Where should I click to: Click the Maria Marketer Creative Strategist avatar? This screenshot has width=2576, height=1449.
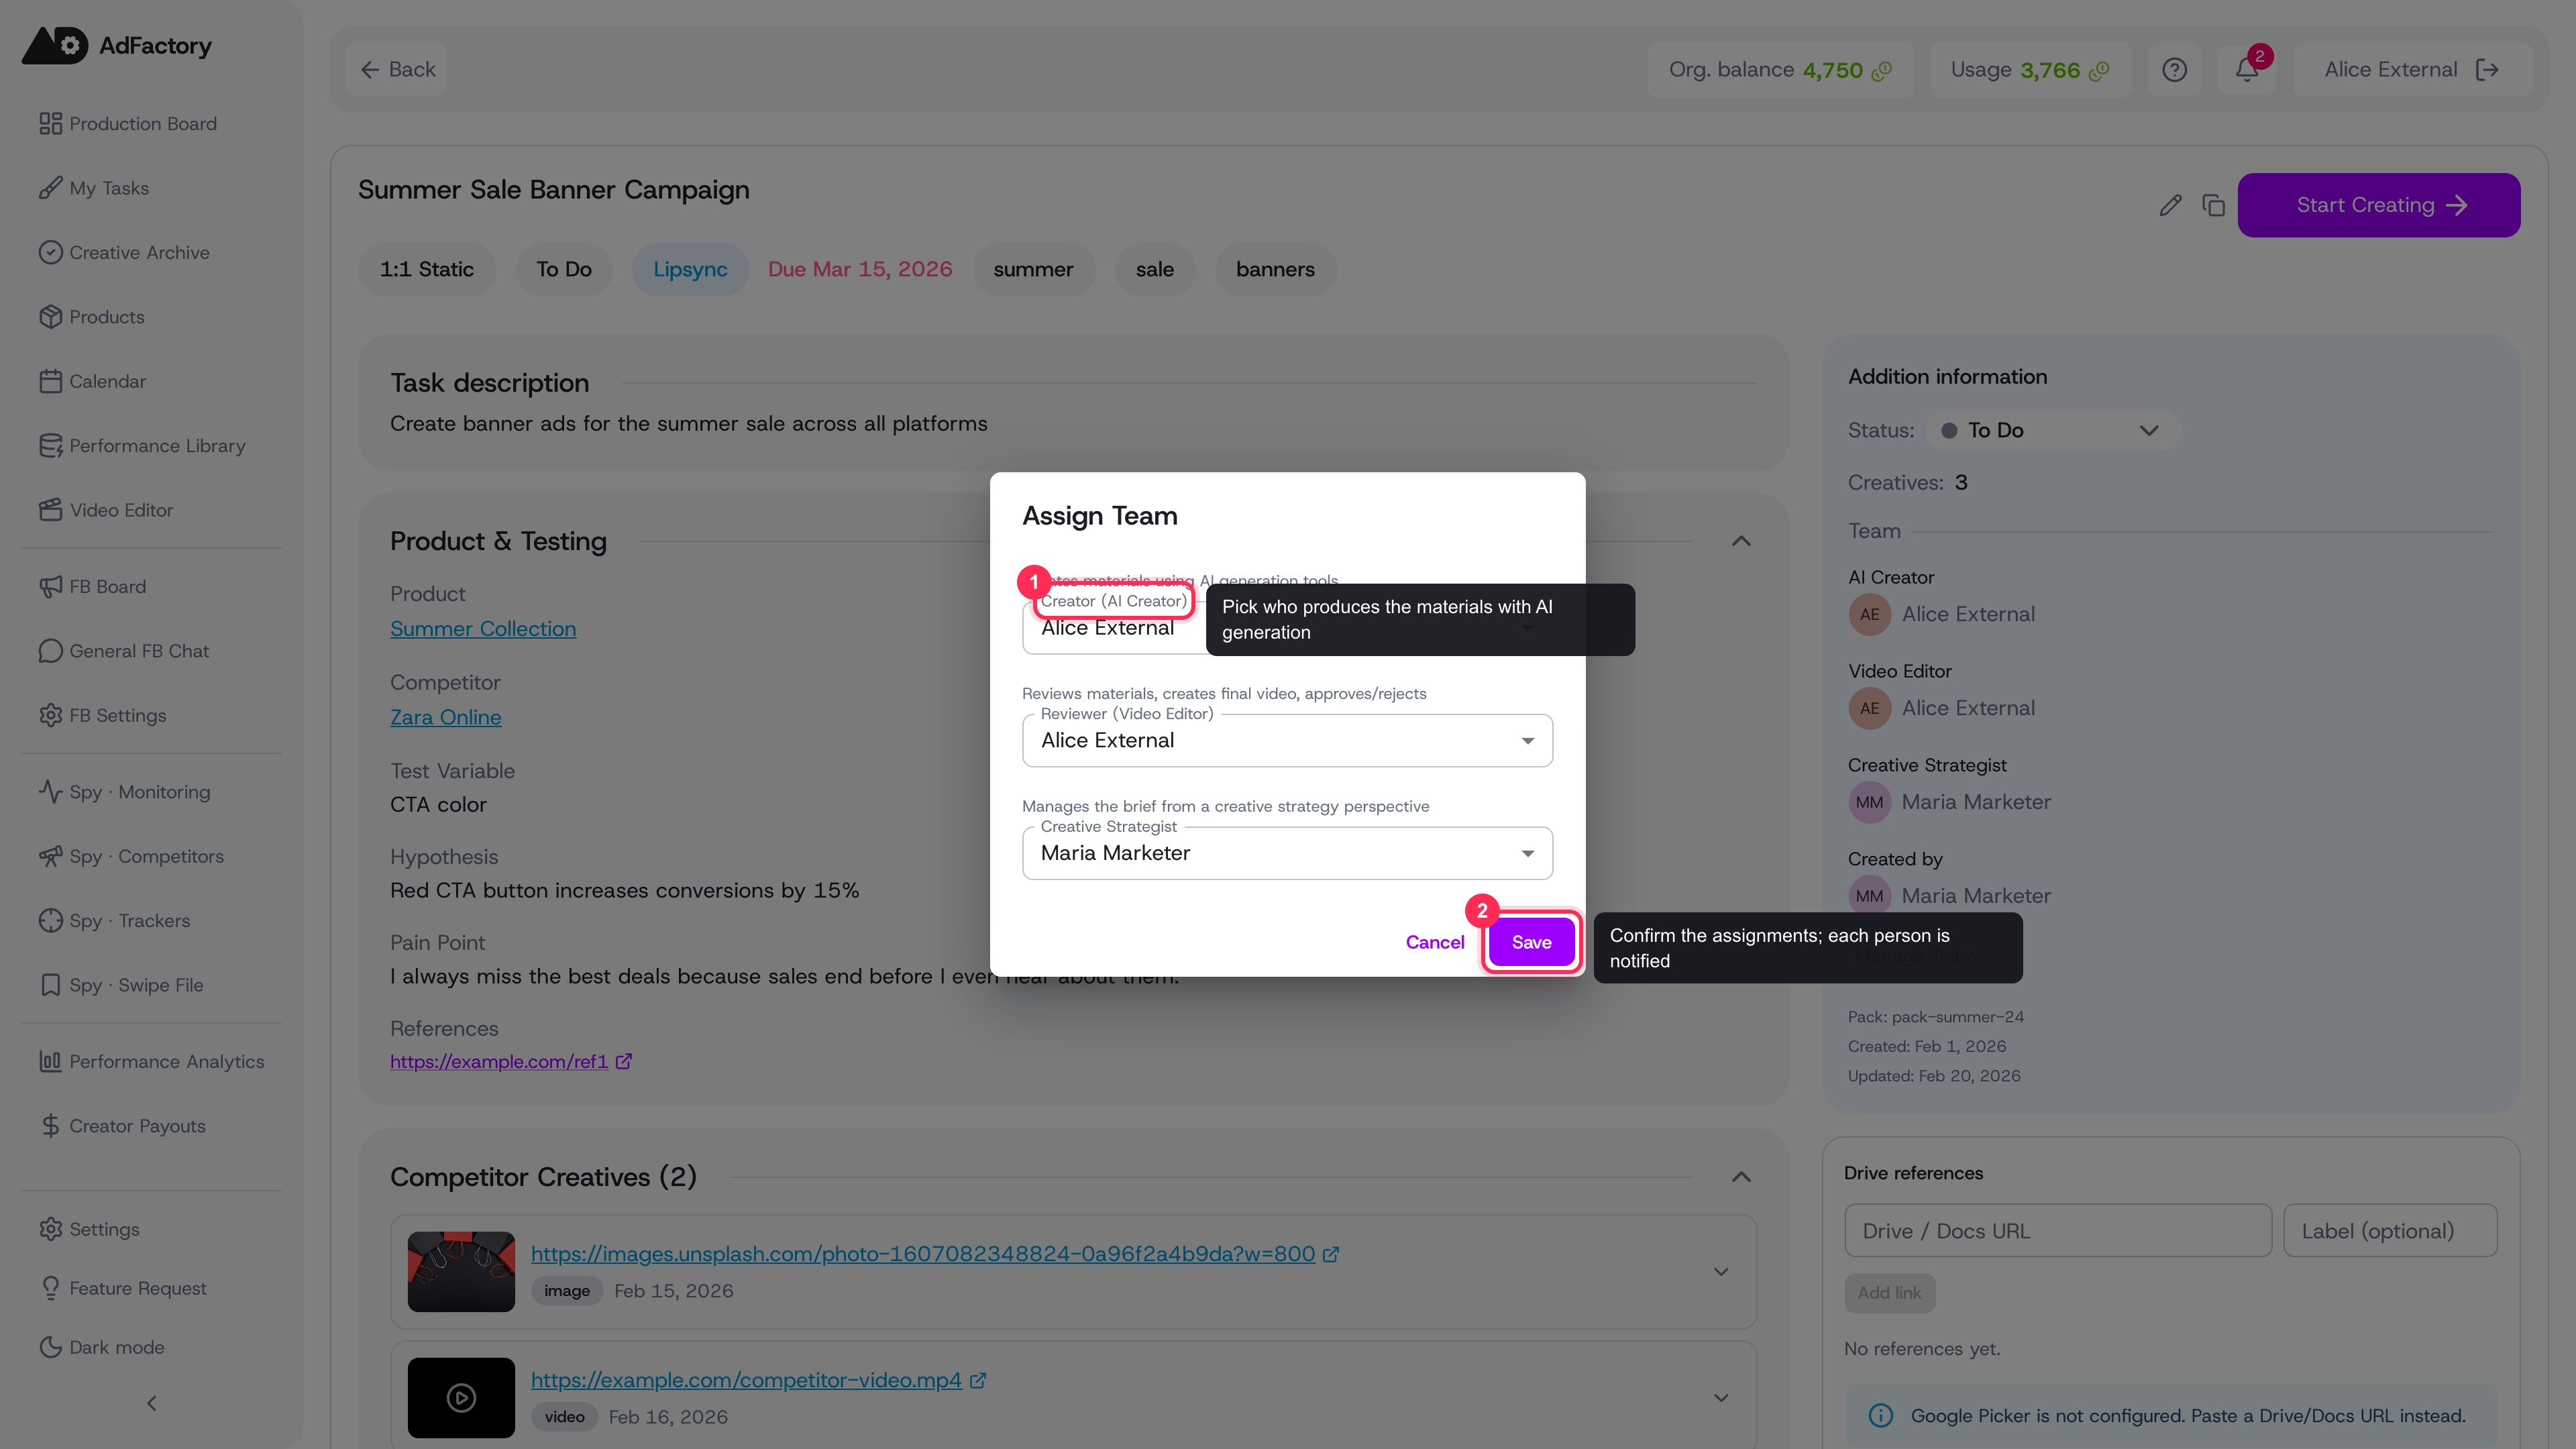(x=1869, y=803)
